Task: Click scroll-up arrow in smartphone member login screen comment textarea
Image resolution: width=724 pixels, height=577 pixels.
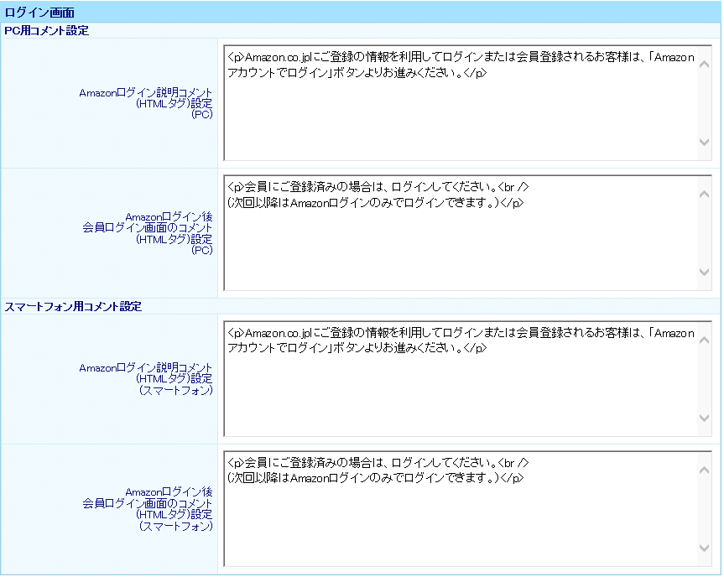Action: (x=704, y=470)
